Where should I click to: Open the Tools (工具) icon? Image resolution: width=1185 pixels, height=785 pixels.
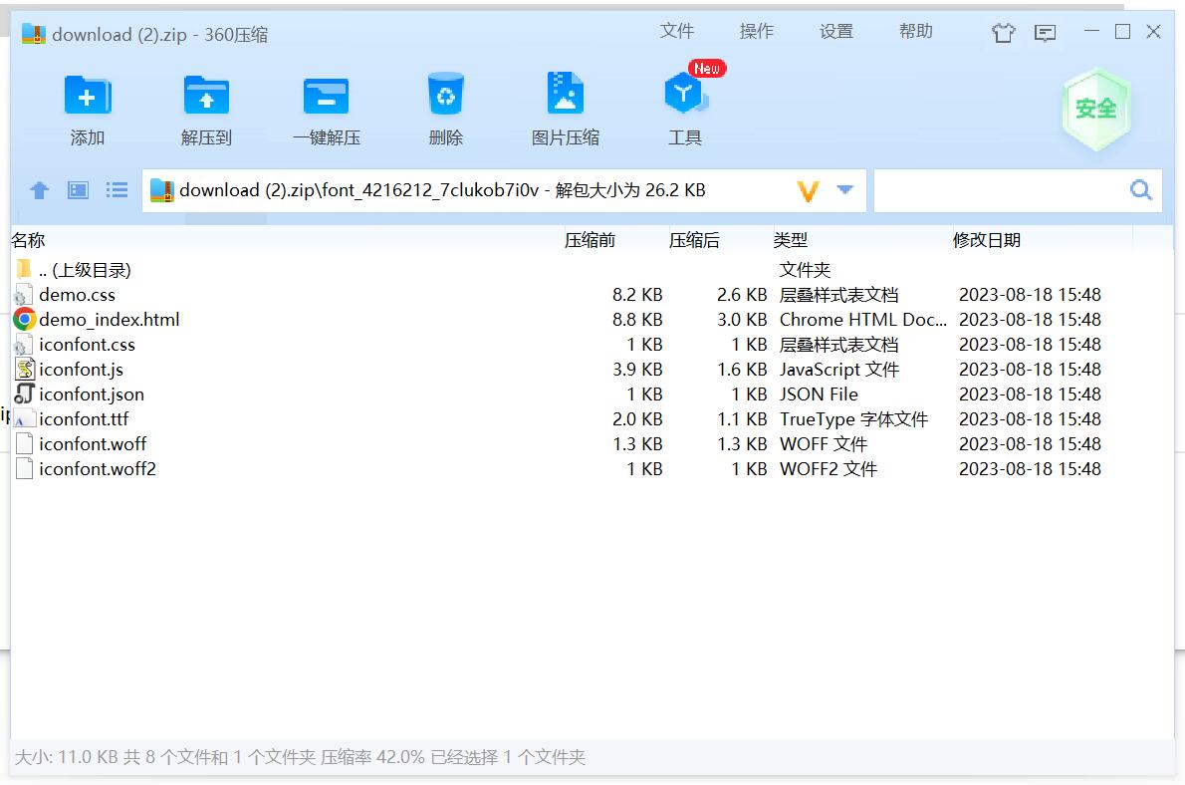pyautogui.click(x=684, y=97)
